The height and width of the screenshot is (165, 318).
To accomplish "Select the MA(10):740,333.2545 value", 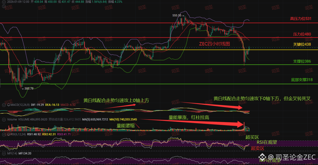I will point(123,119).
